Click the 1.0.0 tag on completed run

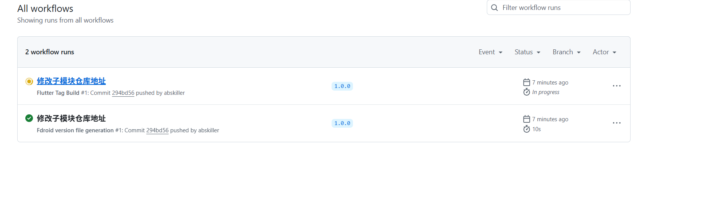coord(342,123)
